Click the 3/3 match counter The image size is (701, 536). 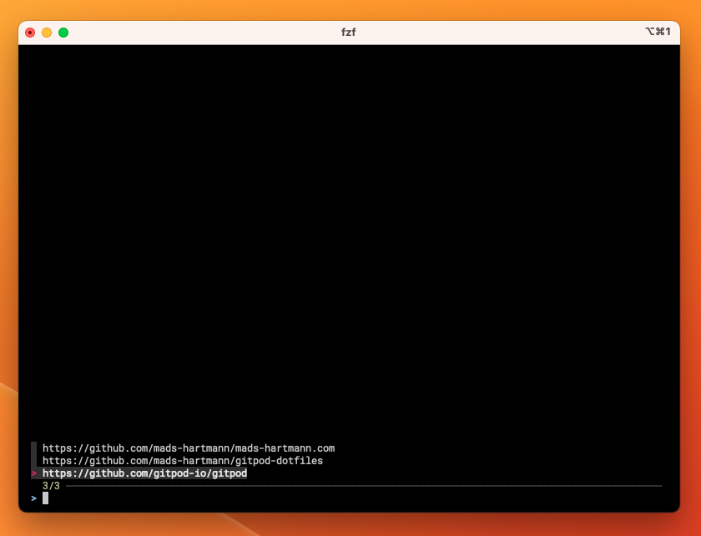(x=51, y=486)
